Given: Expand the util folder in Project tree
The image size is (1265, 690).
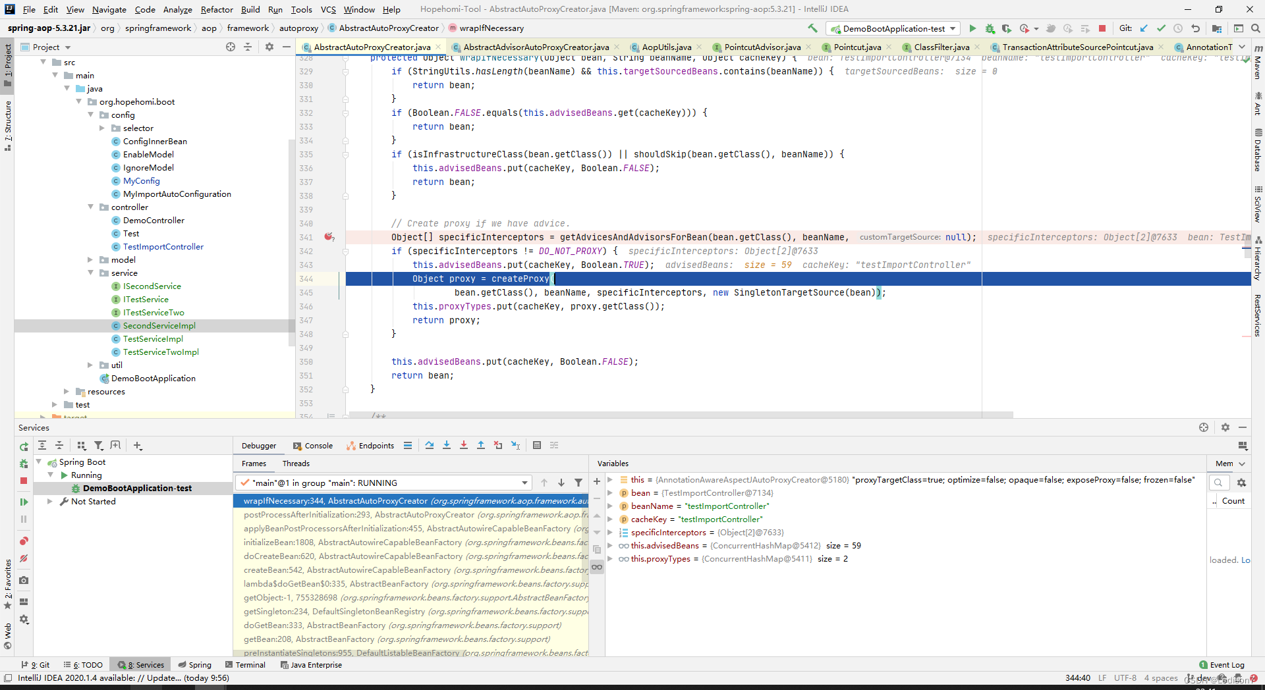Looking at the screenshot, I should tap(91, 365).
